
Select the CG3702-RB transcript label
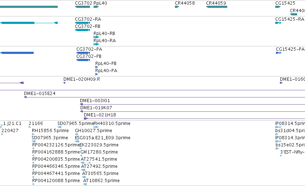tap(87, 26)
